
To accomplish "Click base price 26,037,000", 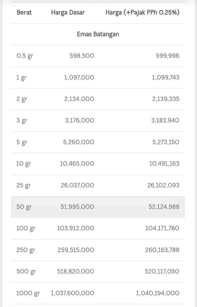I will [77, 185].
